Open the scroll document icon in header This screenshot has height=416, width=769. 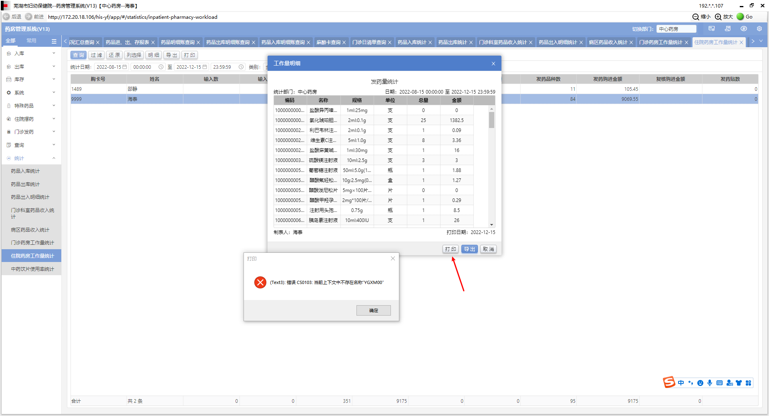click(728, 29)
